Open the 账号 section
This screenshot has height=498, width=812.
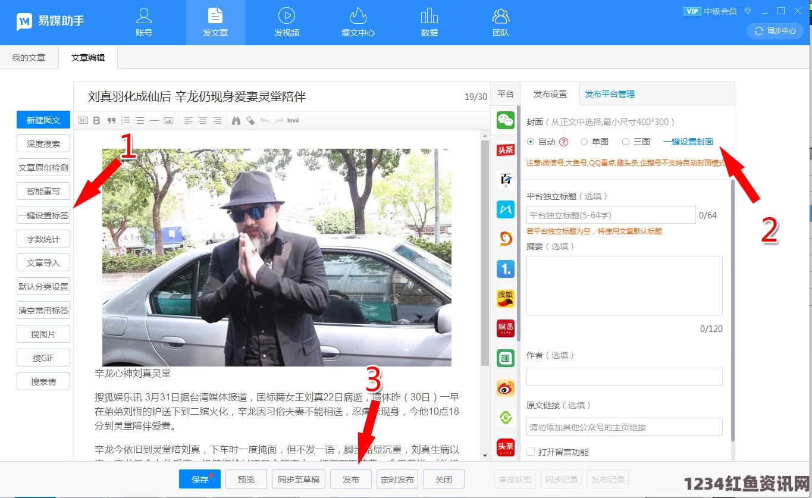[x=144, y=23]
